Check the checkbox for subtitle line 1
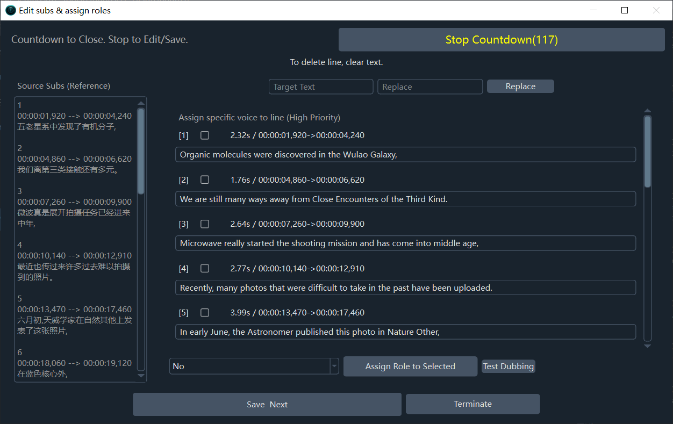 205,135
